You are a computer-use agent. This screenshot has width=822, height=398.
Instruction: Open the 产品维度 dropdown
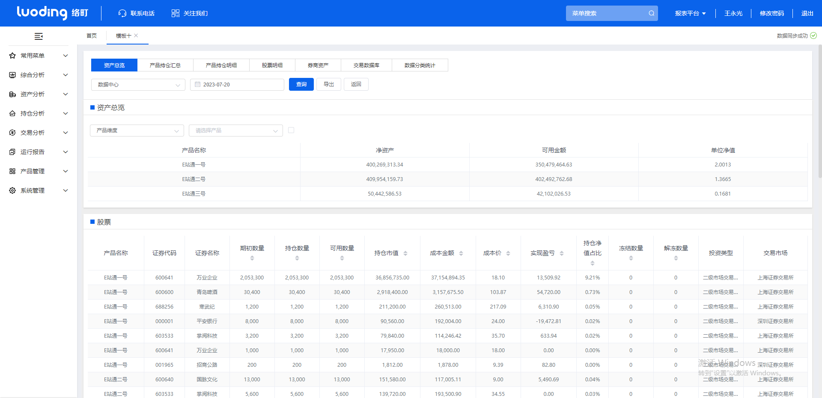click(137, 131)
